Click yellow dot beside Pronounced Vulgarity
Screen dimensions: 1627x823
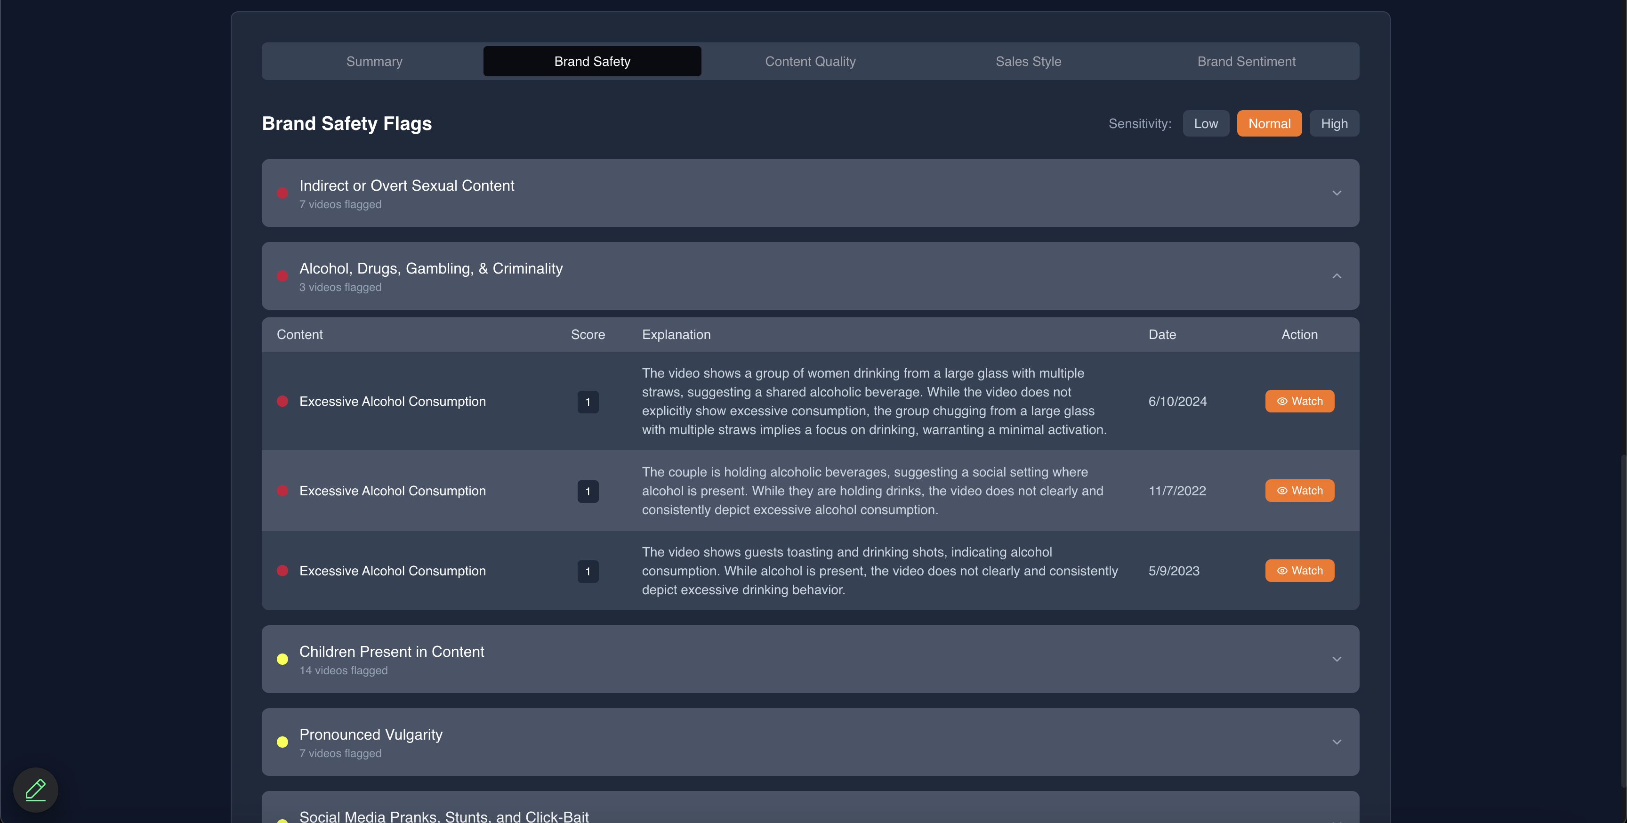(x=282, y=742)
